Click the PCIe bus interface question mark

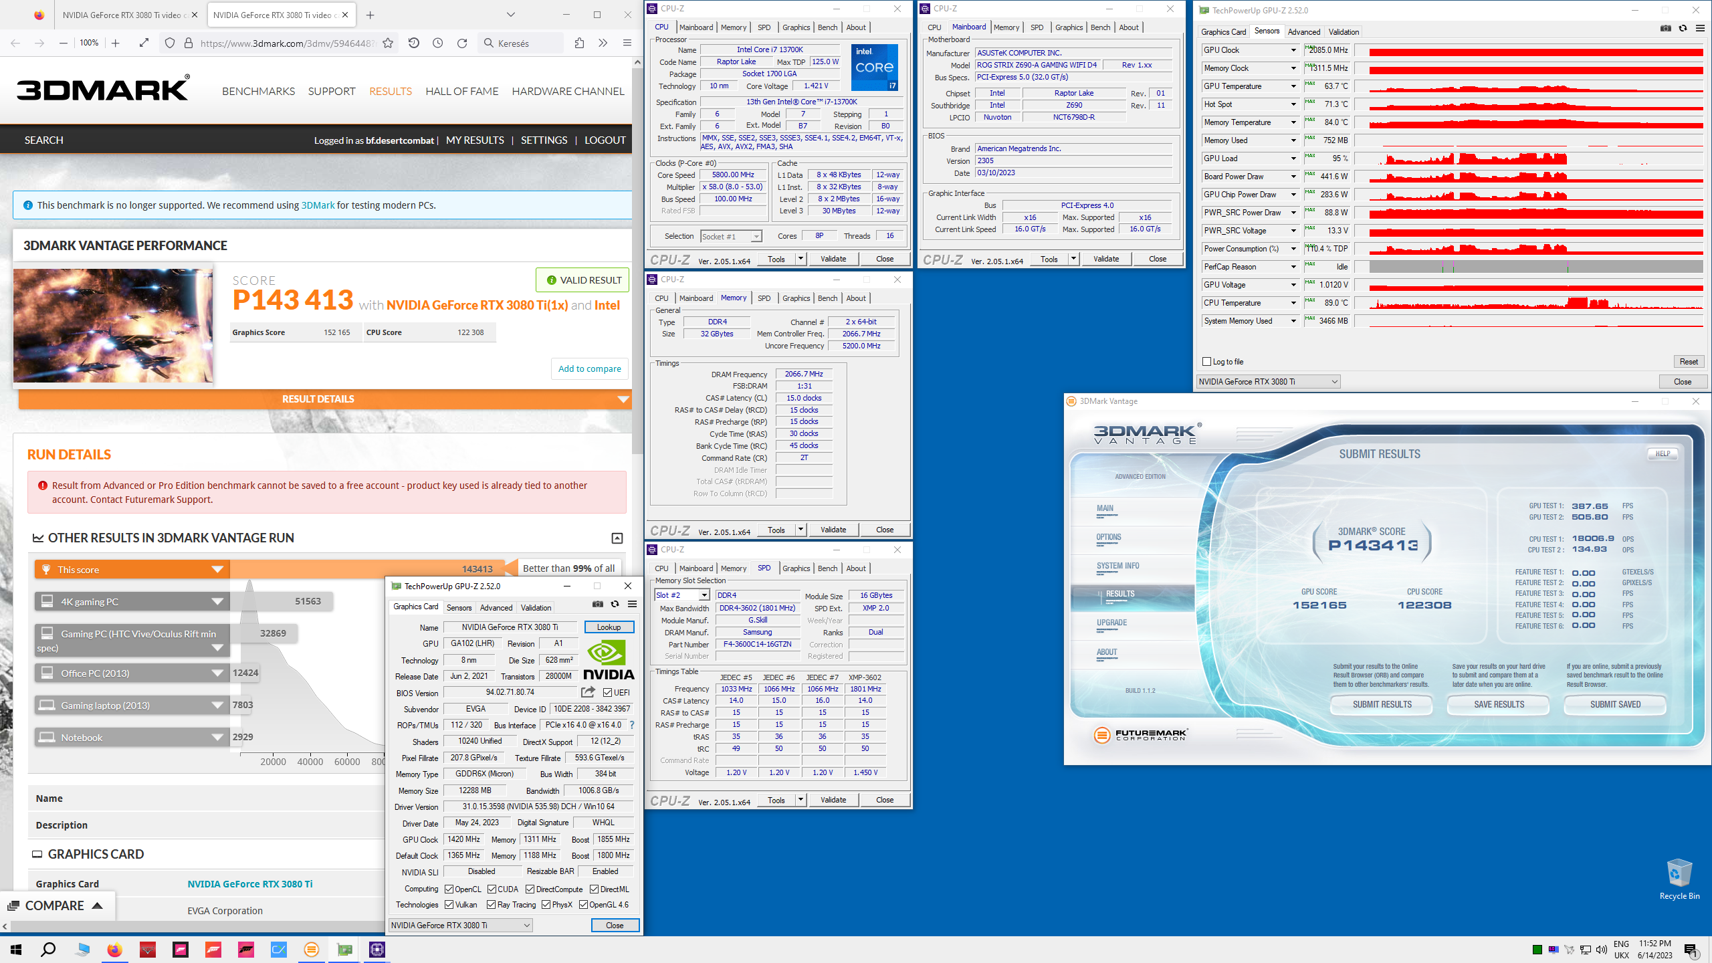[631, 725]
